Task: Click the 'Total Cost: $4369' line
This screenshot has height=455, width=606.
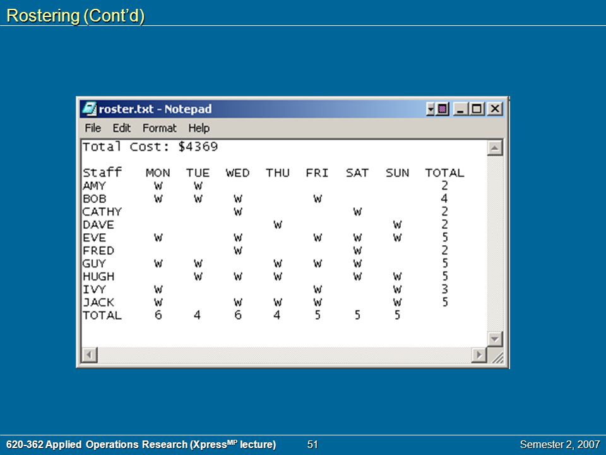Action: [150, 147]
